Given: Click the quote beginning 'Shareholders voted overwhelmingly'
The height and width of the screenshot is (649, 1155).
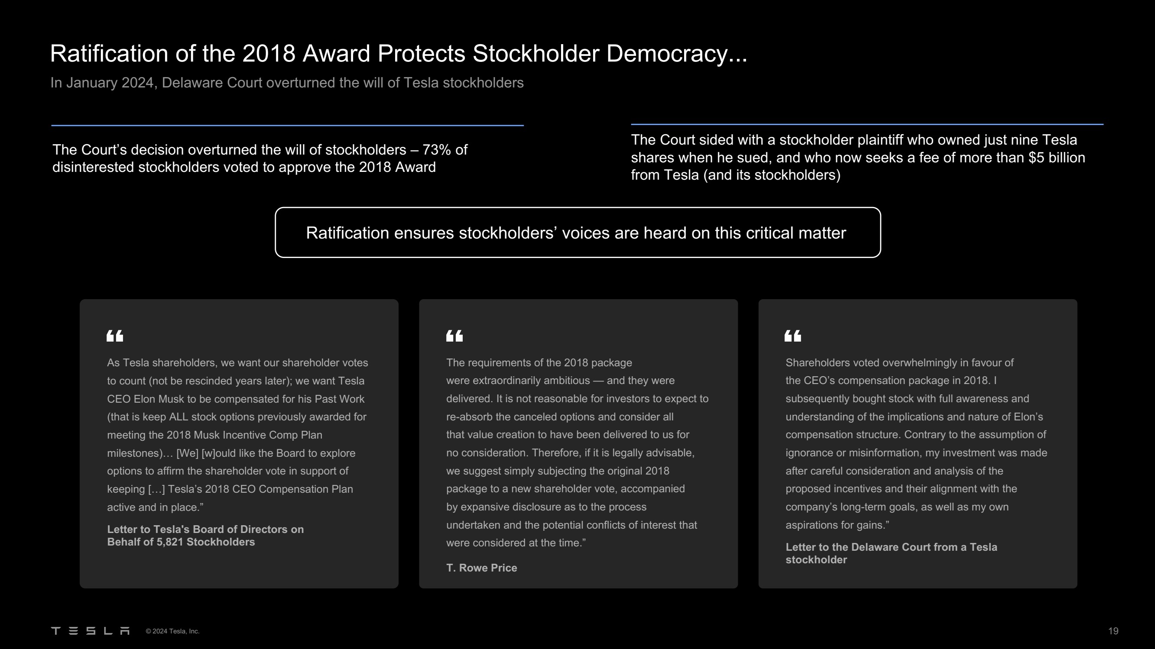Looking at the screenshot, I should (916, 444).
